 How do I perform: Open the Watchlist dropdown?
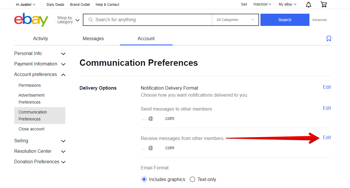pyautogui.click(x=262, y=4)
